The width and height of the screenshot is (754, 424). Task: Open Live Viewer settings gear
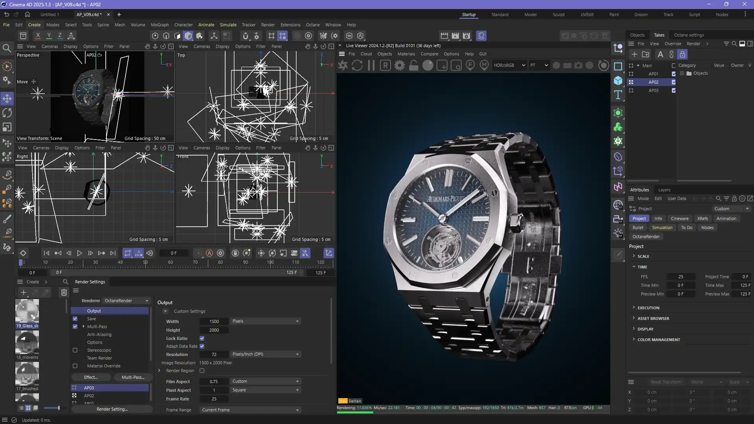click(400, 66)
